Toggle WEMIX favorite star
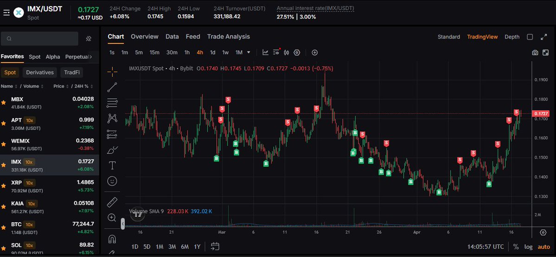 (x=4, y=144)
